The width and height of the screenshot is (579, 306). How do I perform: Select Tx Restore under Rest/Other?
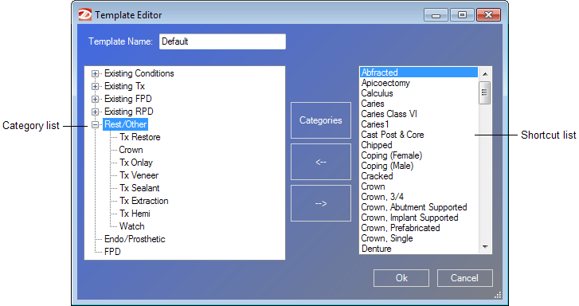click(x=139, y=137)
